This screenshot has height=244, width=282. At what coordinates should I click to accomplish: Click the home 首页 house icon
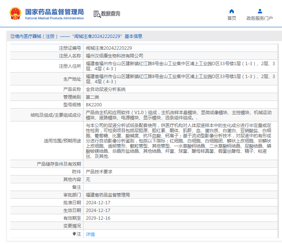click(232, 11)
